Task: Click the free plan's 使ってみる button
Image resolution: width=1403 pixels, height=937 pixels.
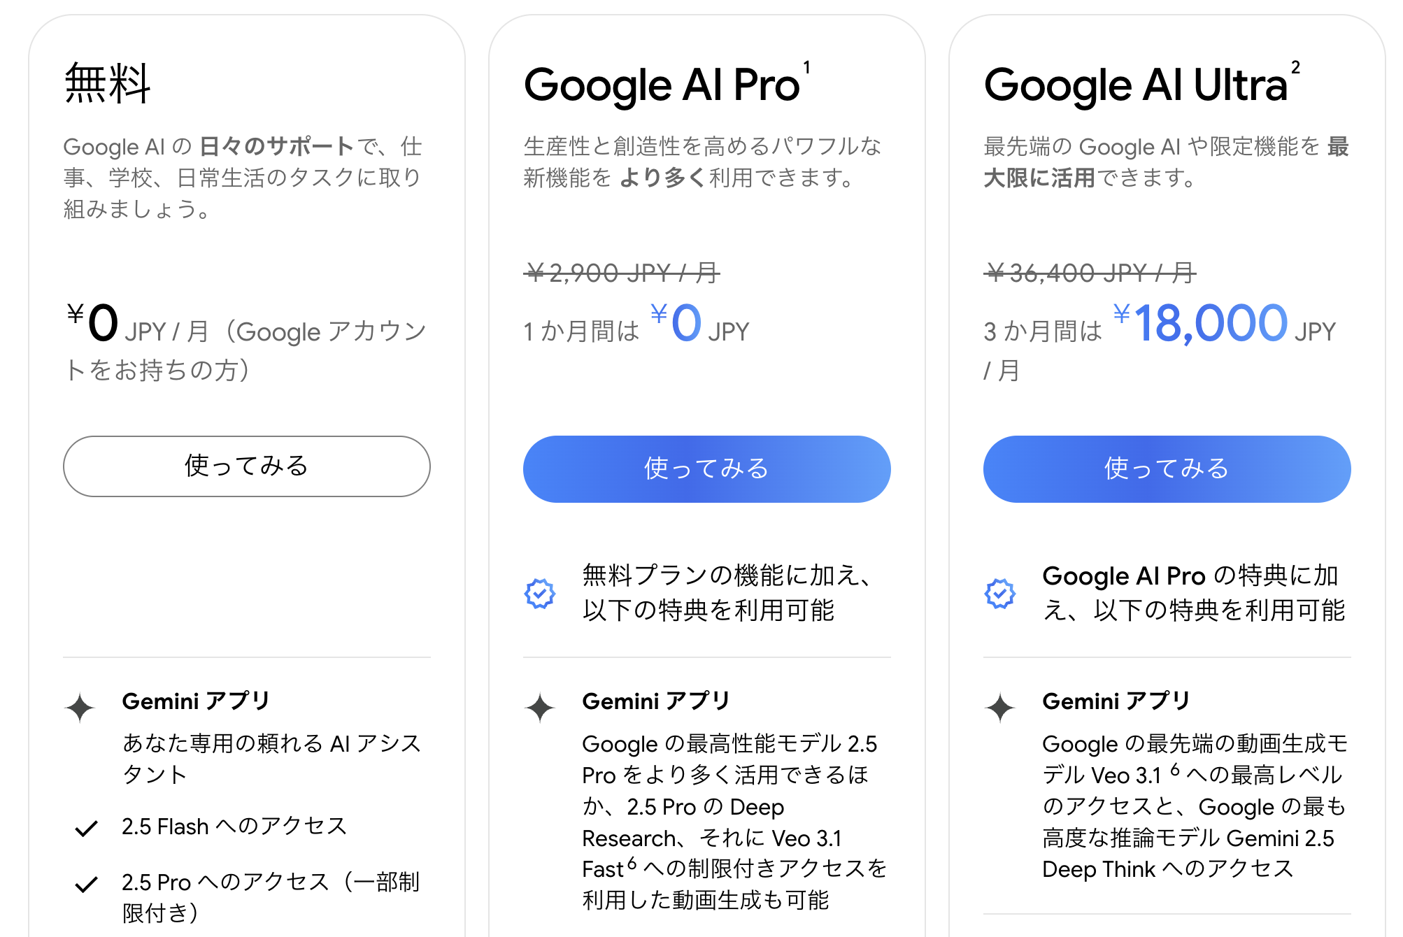Action: point(246,466)
